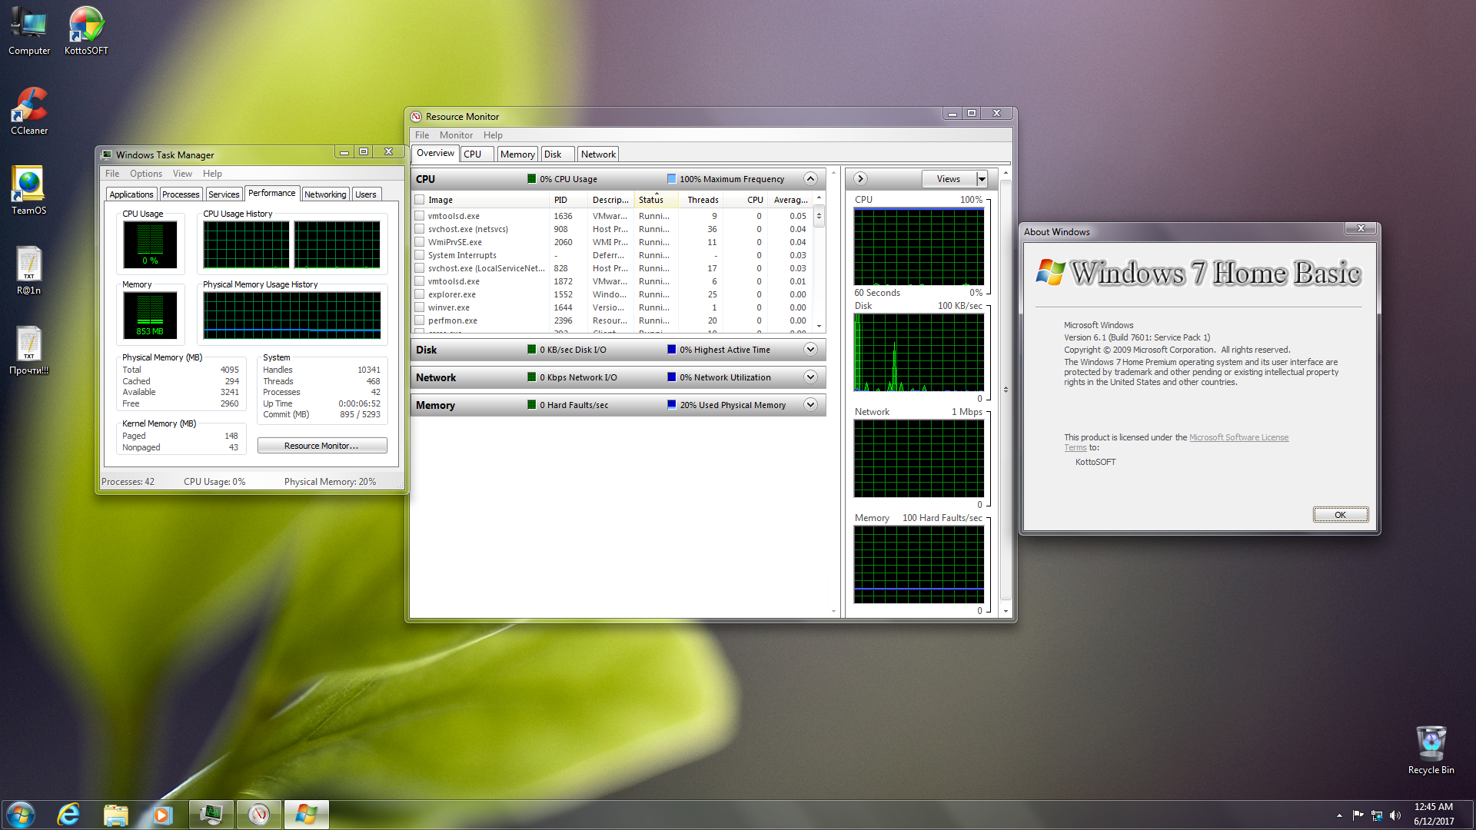
Task: Open Resource Monitor File menu
Action: tap(422, 135)
